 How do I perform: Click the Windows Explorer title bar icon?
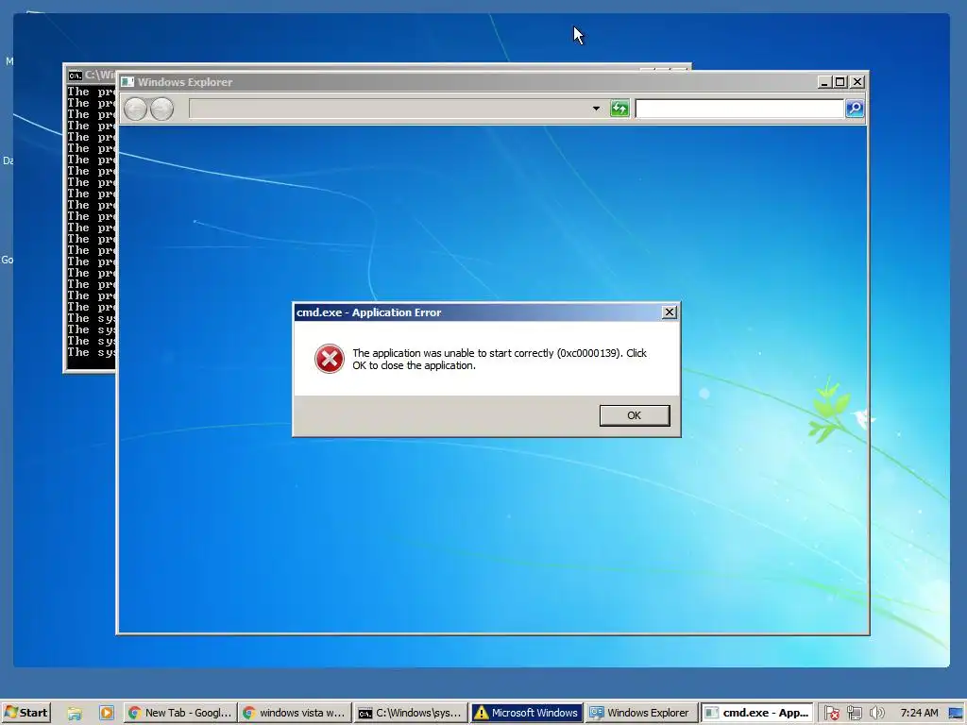coord(127,82)
